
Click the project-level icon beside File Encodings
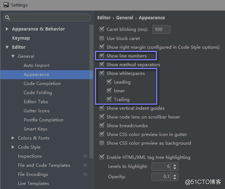pos(86,174)
